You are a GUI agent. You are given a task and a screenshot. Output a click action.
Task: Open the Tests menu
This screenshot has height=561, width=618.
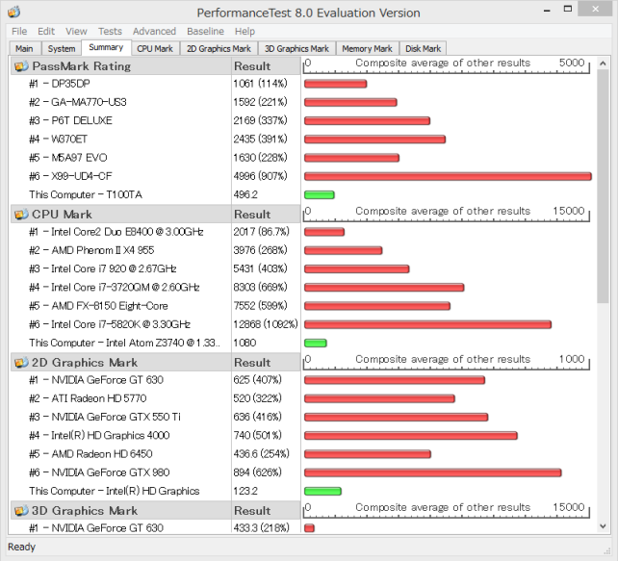coord(110,31)
